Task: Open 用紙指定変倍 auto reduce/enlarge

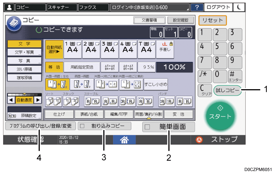Action: point(82,67)
